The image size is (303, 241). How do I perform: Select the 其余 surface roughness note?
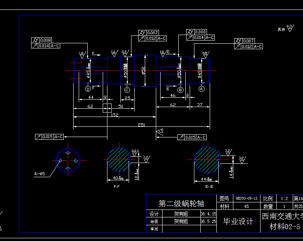click(281, 30)
